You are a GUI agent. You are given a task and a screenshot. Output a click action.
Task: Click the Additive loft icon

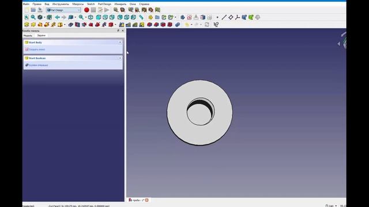[40, 24]
